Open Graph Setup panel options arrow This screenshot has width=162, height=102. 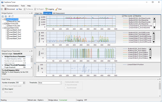158,79
